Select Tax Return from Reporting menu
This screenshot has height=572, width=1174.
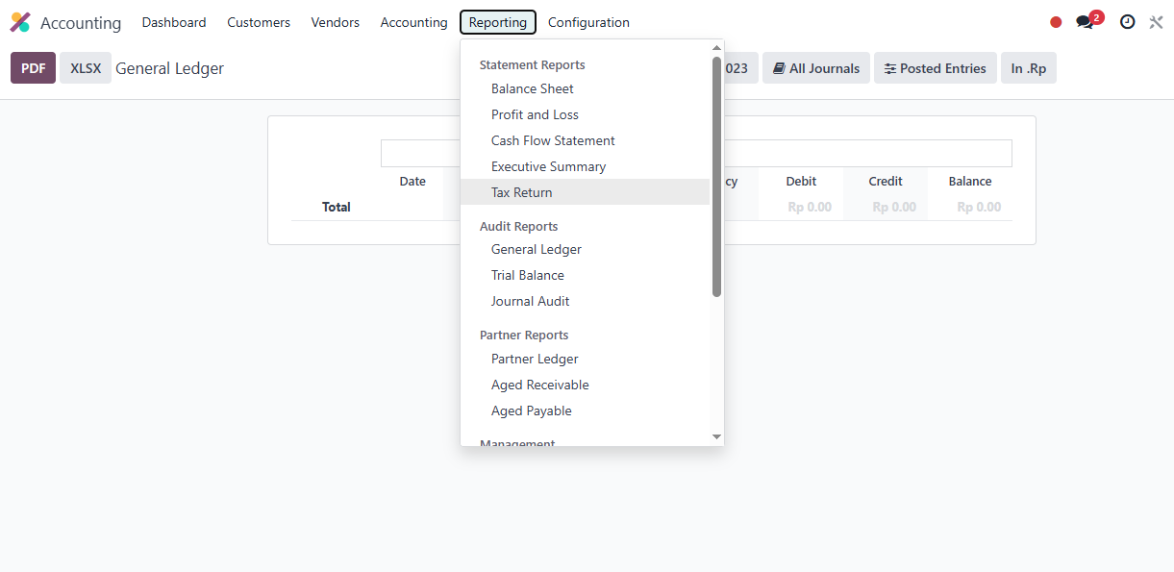pyautogui.click(x=521, y=192)
